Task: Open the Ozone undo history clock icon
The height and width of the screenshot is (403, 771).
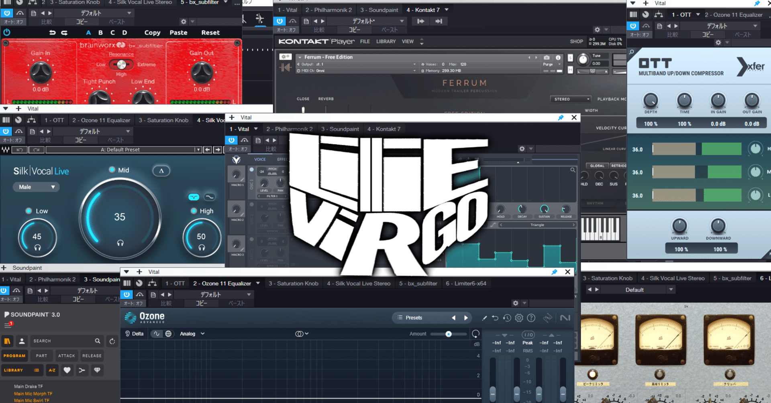Action: click(507, 318)
